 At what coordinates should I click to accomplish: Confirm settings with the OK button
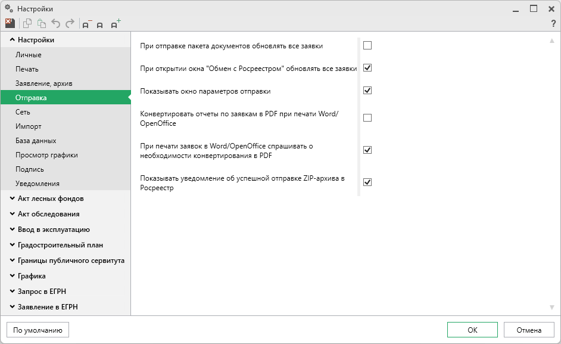(x=472, y=330)
